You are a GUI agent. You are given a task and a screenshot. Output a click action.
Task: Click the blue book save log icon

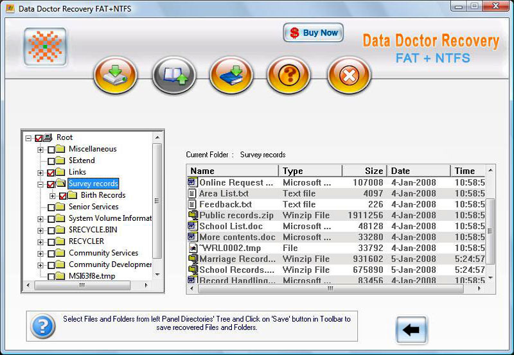pos(231,75)
